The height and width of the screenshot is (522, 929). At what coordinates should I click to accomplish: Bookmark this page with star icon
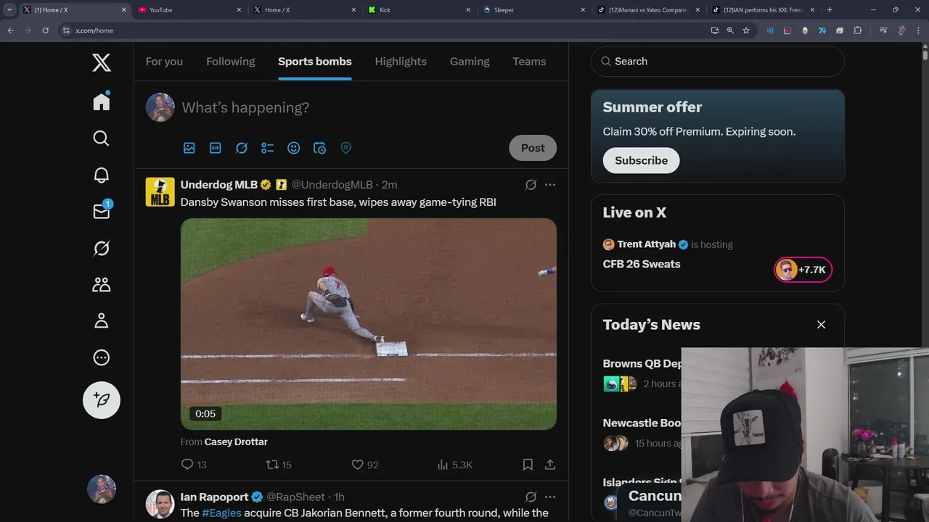[746, 30]
